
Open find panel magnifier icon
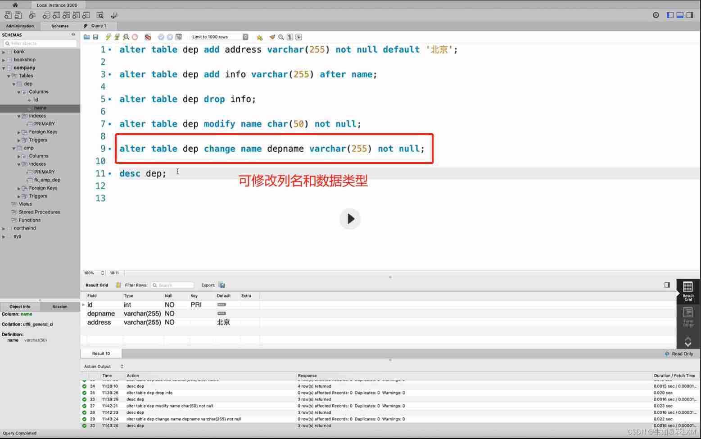tap(281, 37)
